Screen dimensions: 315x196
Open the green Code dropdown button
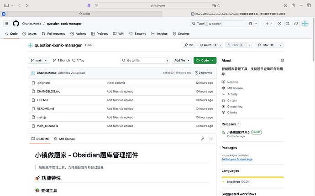tap(205, 60)
